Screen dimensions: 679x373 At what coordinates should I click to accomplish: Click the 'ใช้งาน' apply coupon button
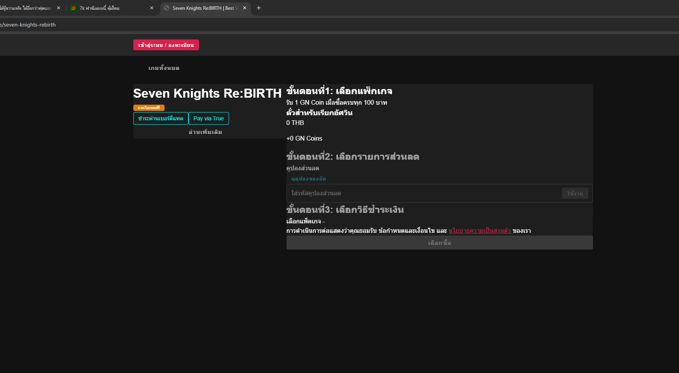point(575,193)
